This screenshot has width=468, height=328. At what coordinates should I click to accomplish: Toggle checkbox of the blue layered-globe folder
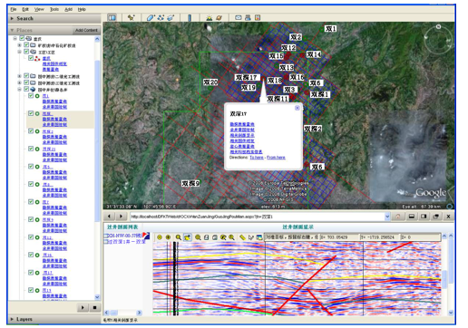point(26,89)
